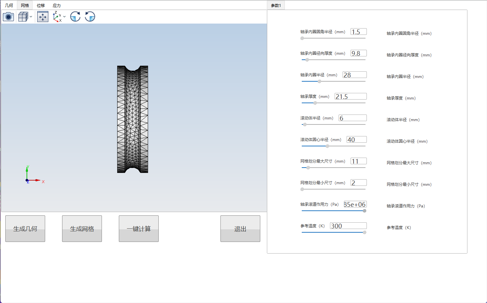Viewport: 487px width, 303px height.
Task: Click the 轴承内圈圆角半径 slider handle
Action: pos(302,38)
